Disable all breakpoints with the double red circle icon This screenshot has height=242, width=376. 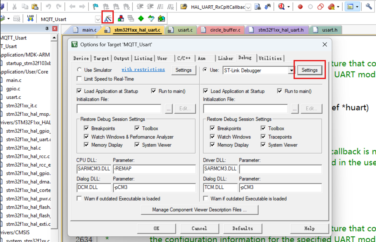320,6
